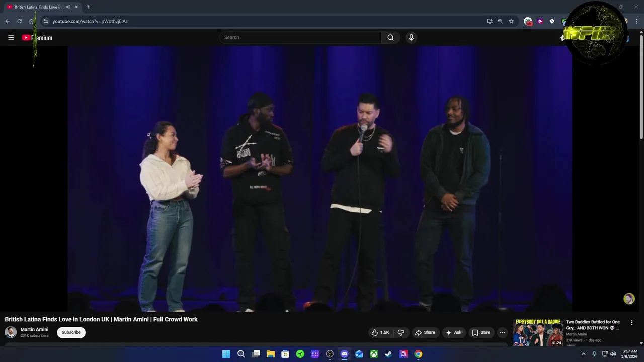The image size is (644, 362).
Task: View site information icon in address bar
Action: (x=46, y=21)
